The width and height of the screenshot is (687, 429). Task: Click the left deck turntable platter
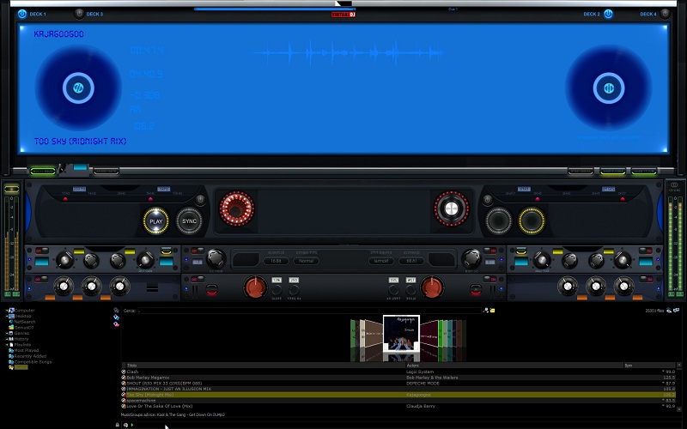tap(78, 88)
